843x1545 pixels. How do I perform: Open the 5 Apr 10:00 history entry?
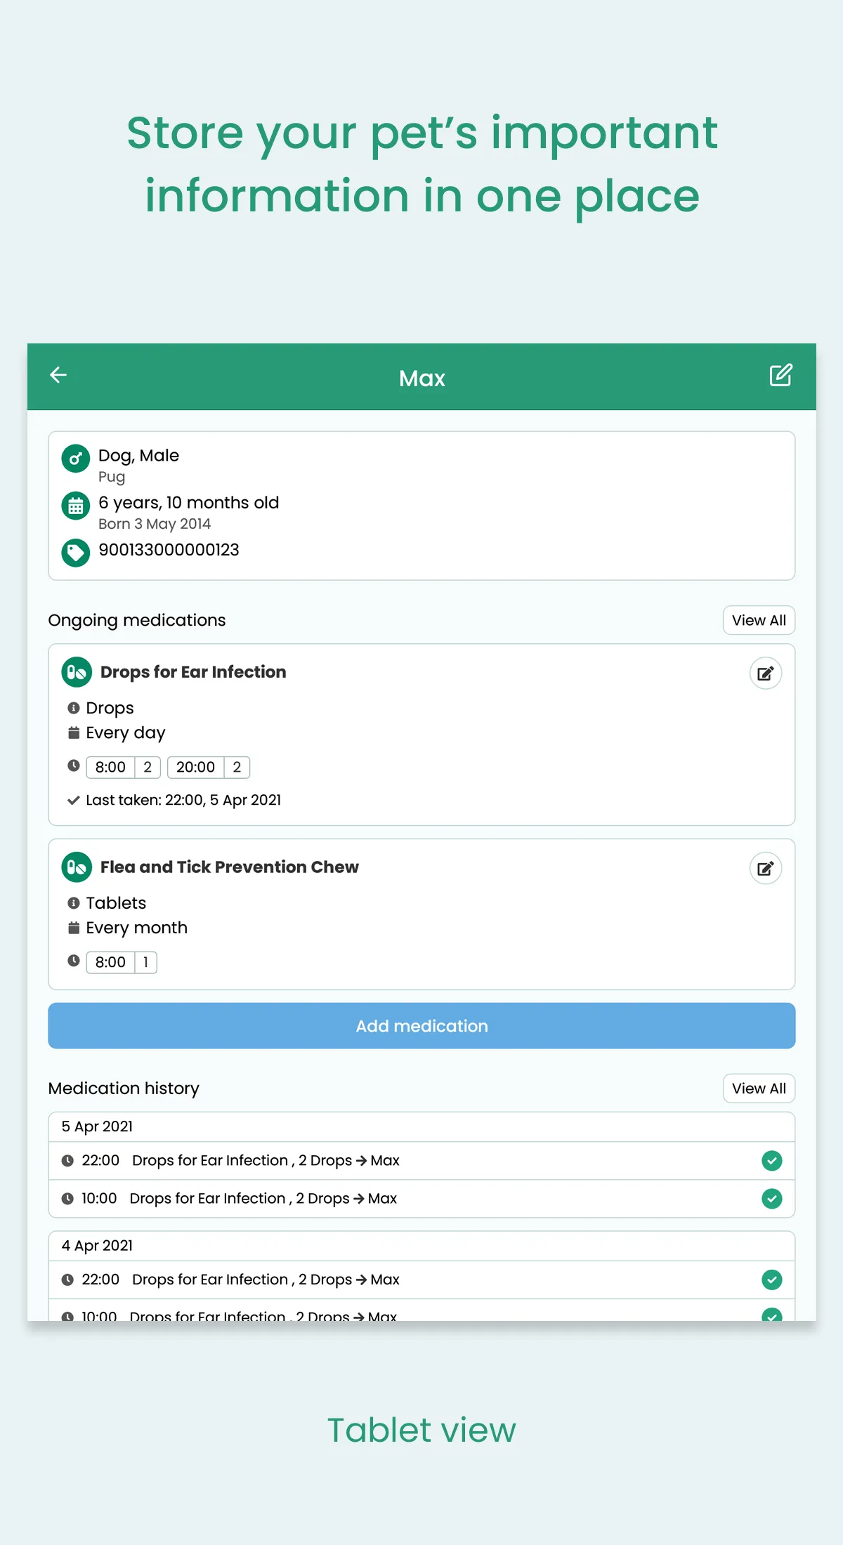[x=421, y=1199]
